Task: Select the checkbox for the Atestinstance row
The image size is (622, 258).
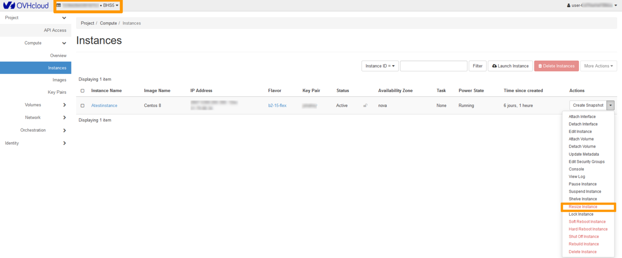Action: click(82, 105)
